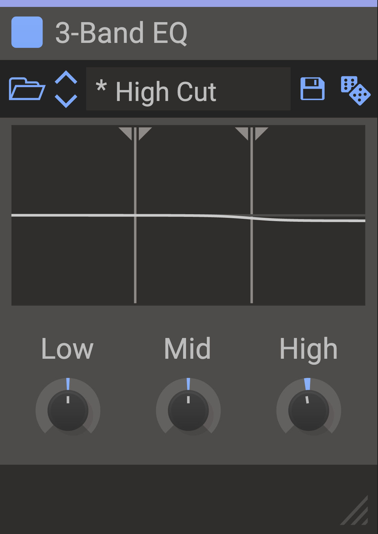Open the High Cut preset name field

(188, 89)
